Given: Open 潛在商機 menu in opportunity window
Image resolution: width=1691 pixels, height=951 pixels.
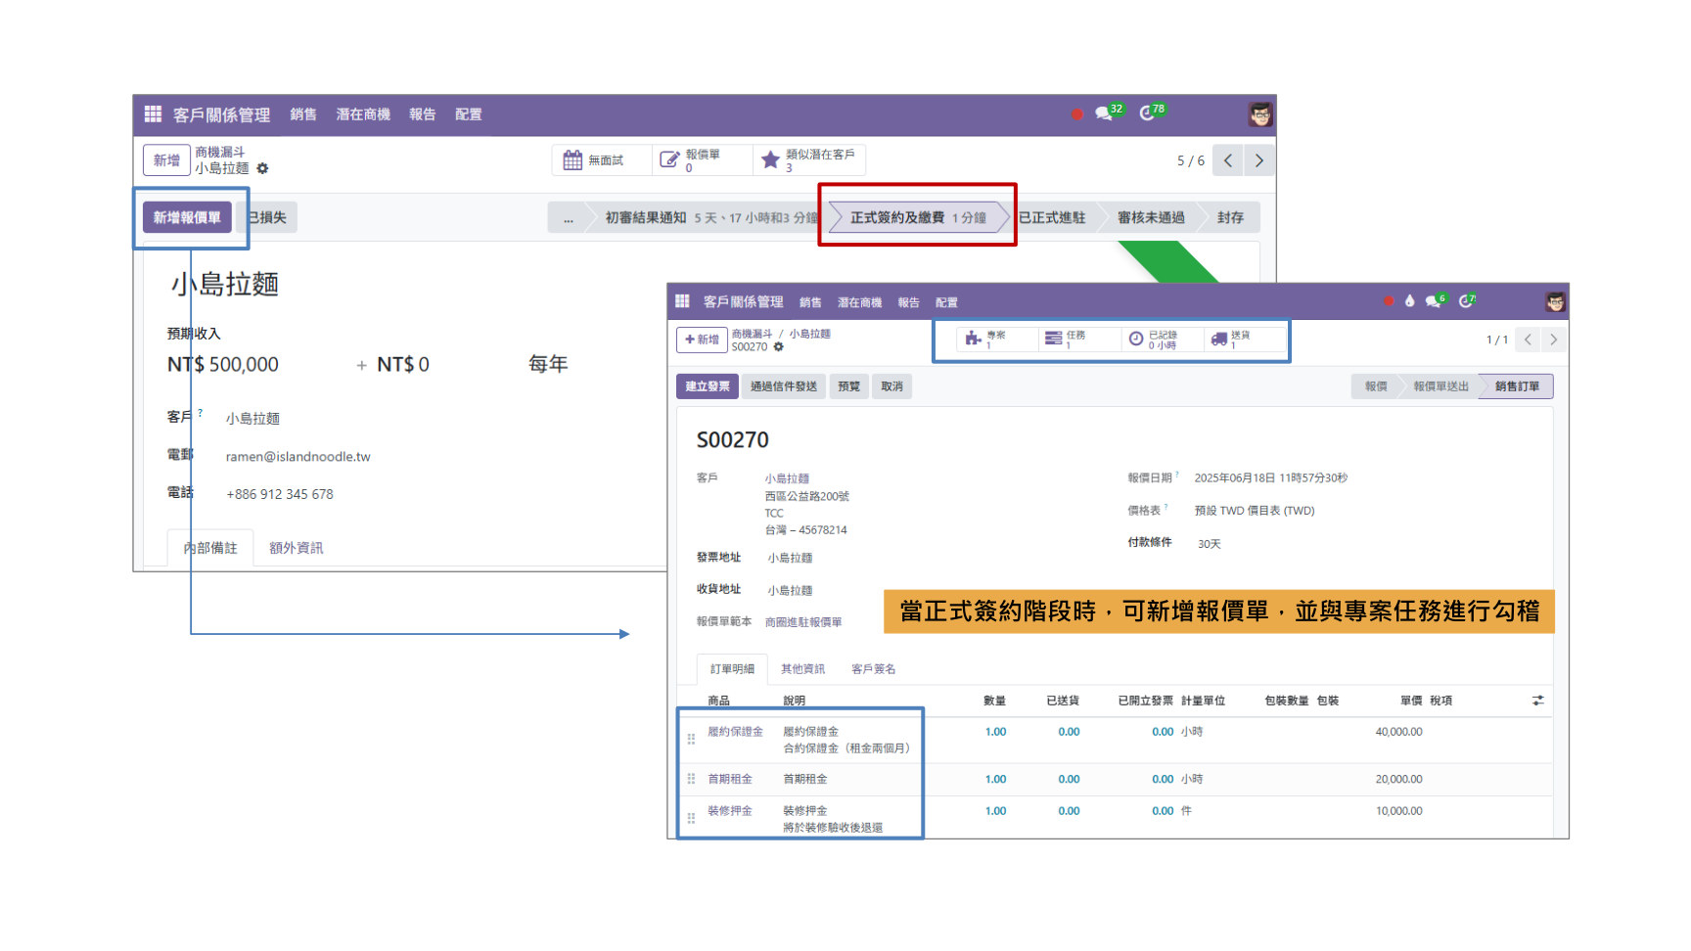Looking at the screenshot, I should click(363, 114).
